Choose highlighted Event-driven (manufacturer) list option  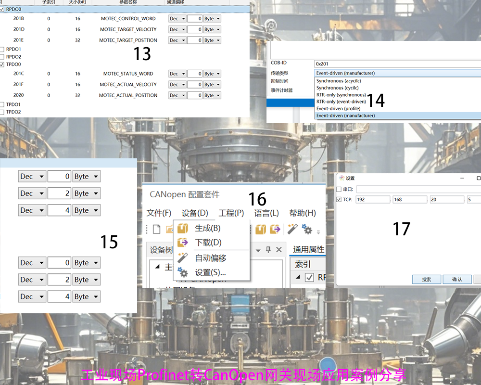pos(398,116)
